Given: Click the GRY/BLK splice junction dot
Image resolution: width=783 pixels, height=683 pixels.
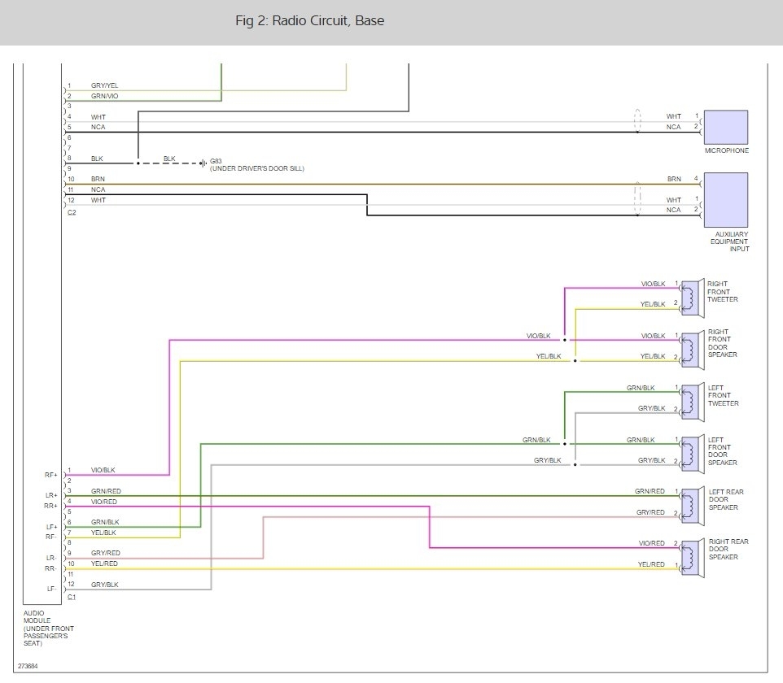Looking at the screenshot, I should pos(575,465).
